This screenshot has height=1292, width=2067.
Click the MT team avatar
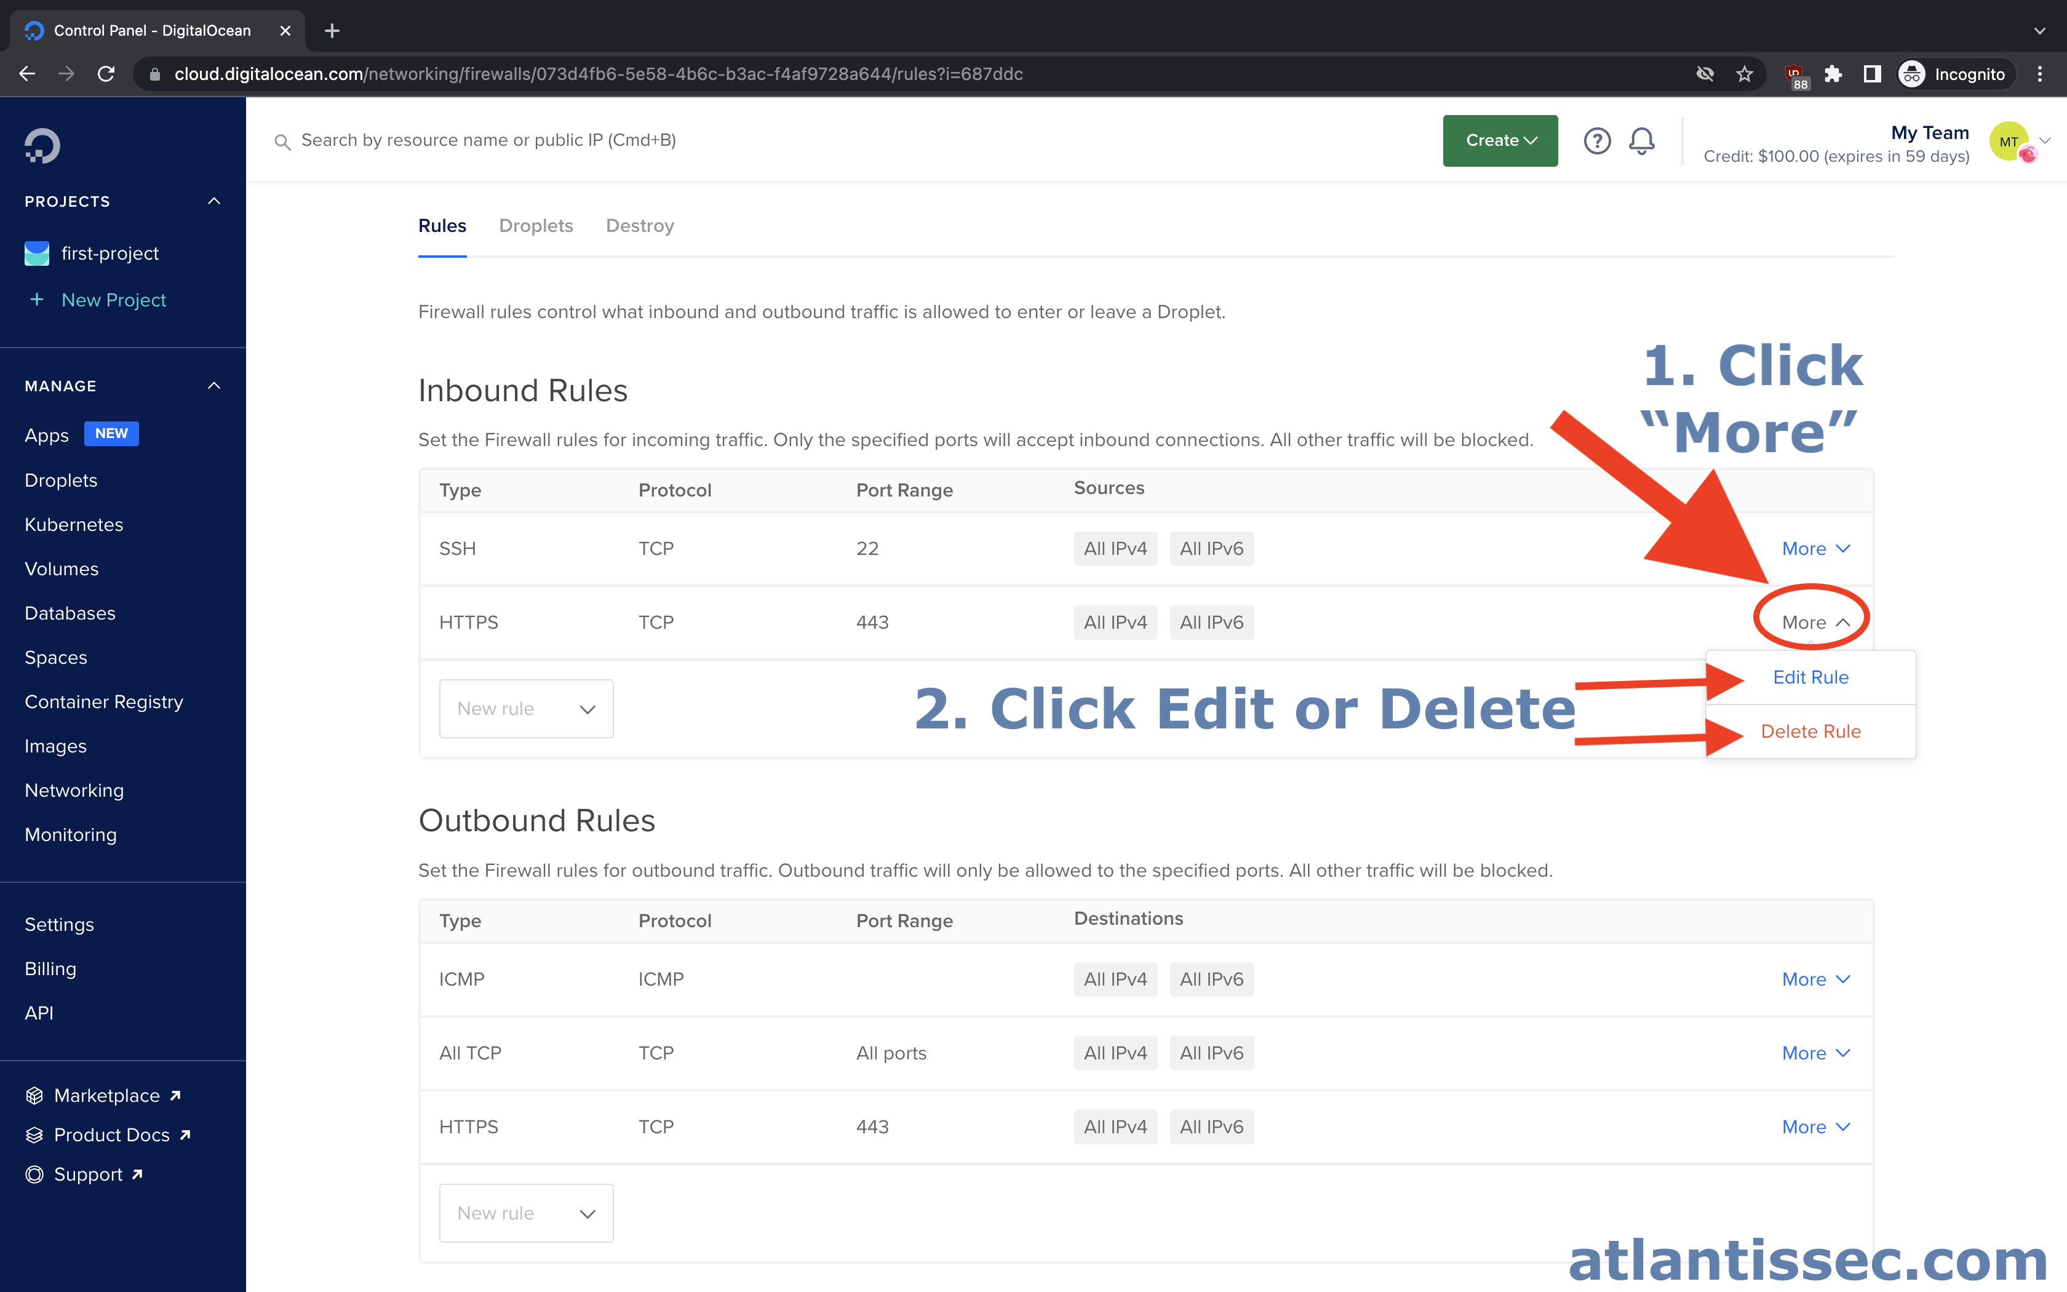click(2009, 141)
